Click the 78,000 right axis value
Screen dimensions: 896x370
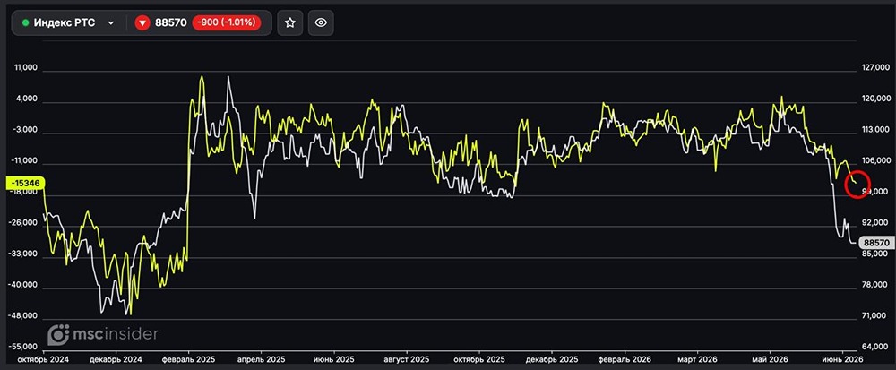click(x=875, y=284)
